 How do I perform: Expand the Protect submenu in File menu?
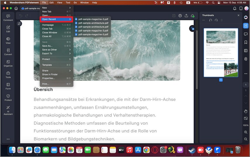click(x=56, y=59)
